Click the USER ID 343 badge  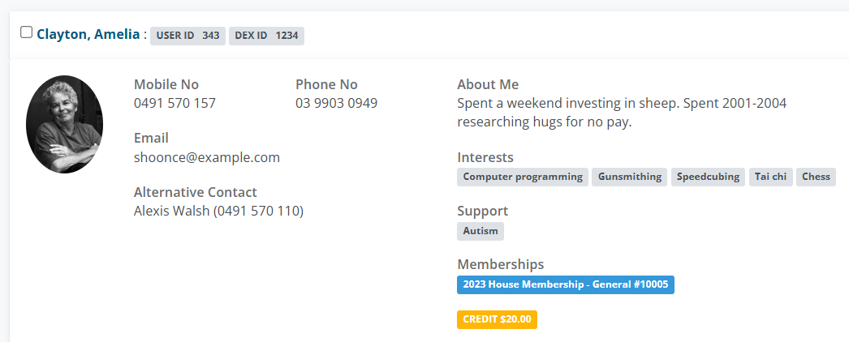[187, 36]
